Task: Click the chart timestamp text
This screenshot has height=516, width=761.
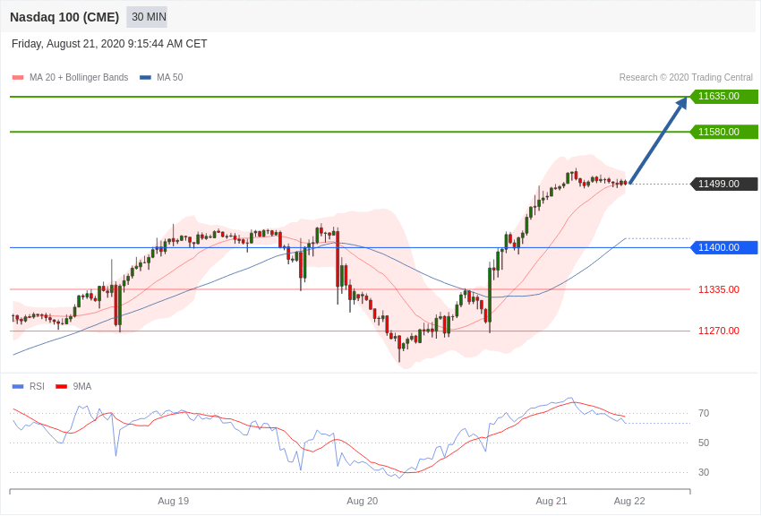Action: tap(109, 44)
